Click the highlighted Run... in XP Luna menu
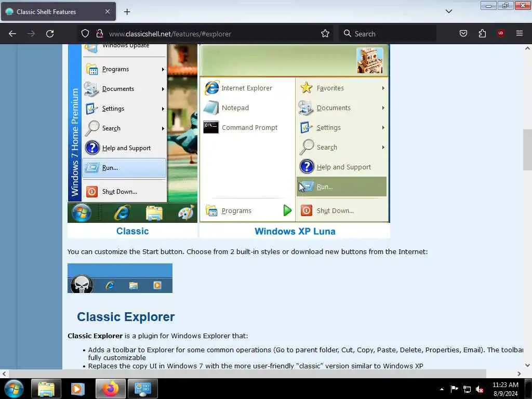 pos(341,187)
